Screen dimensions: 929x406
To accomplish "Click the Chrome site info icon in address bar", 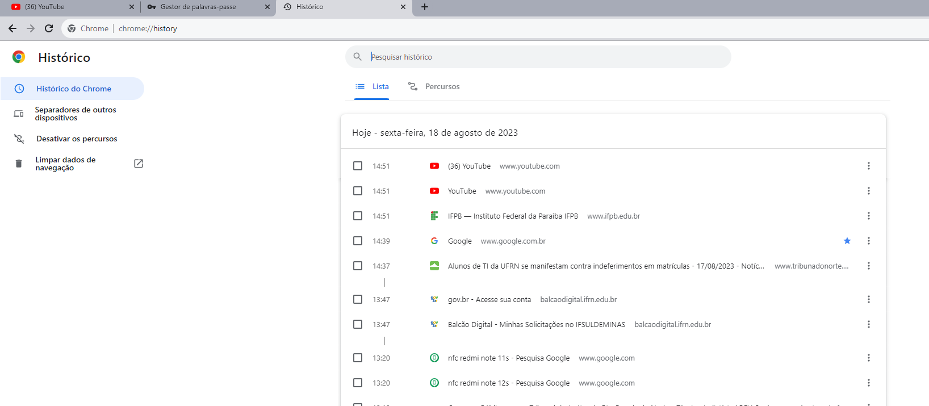I will [x=72, y=28].
